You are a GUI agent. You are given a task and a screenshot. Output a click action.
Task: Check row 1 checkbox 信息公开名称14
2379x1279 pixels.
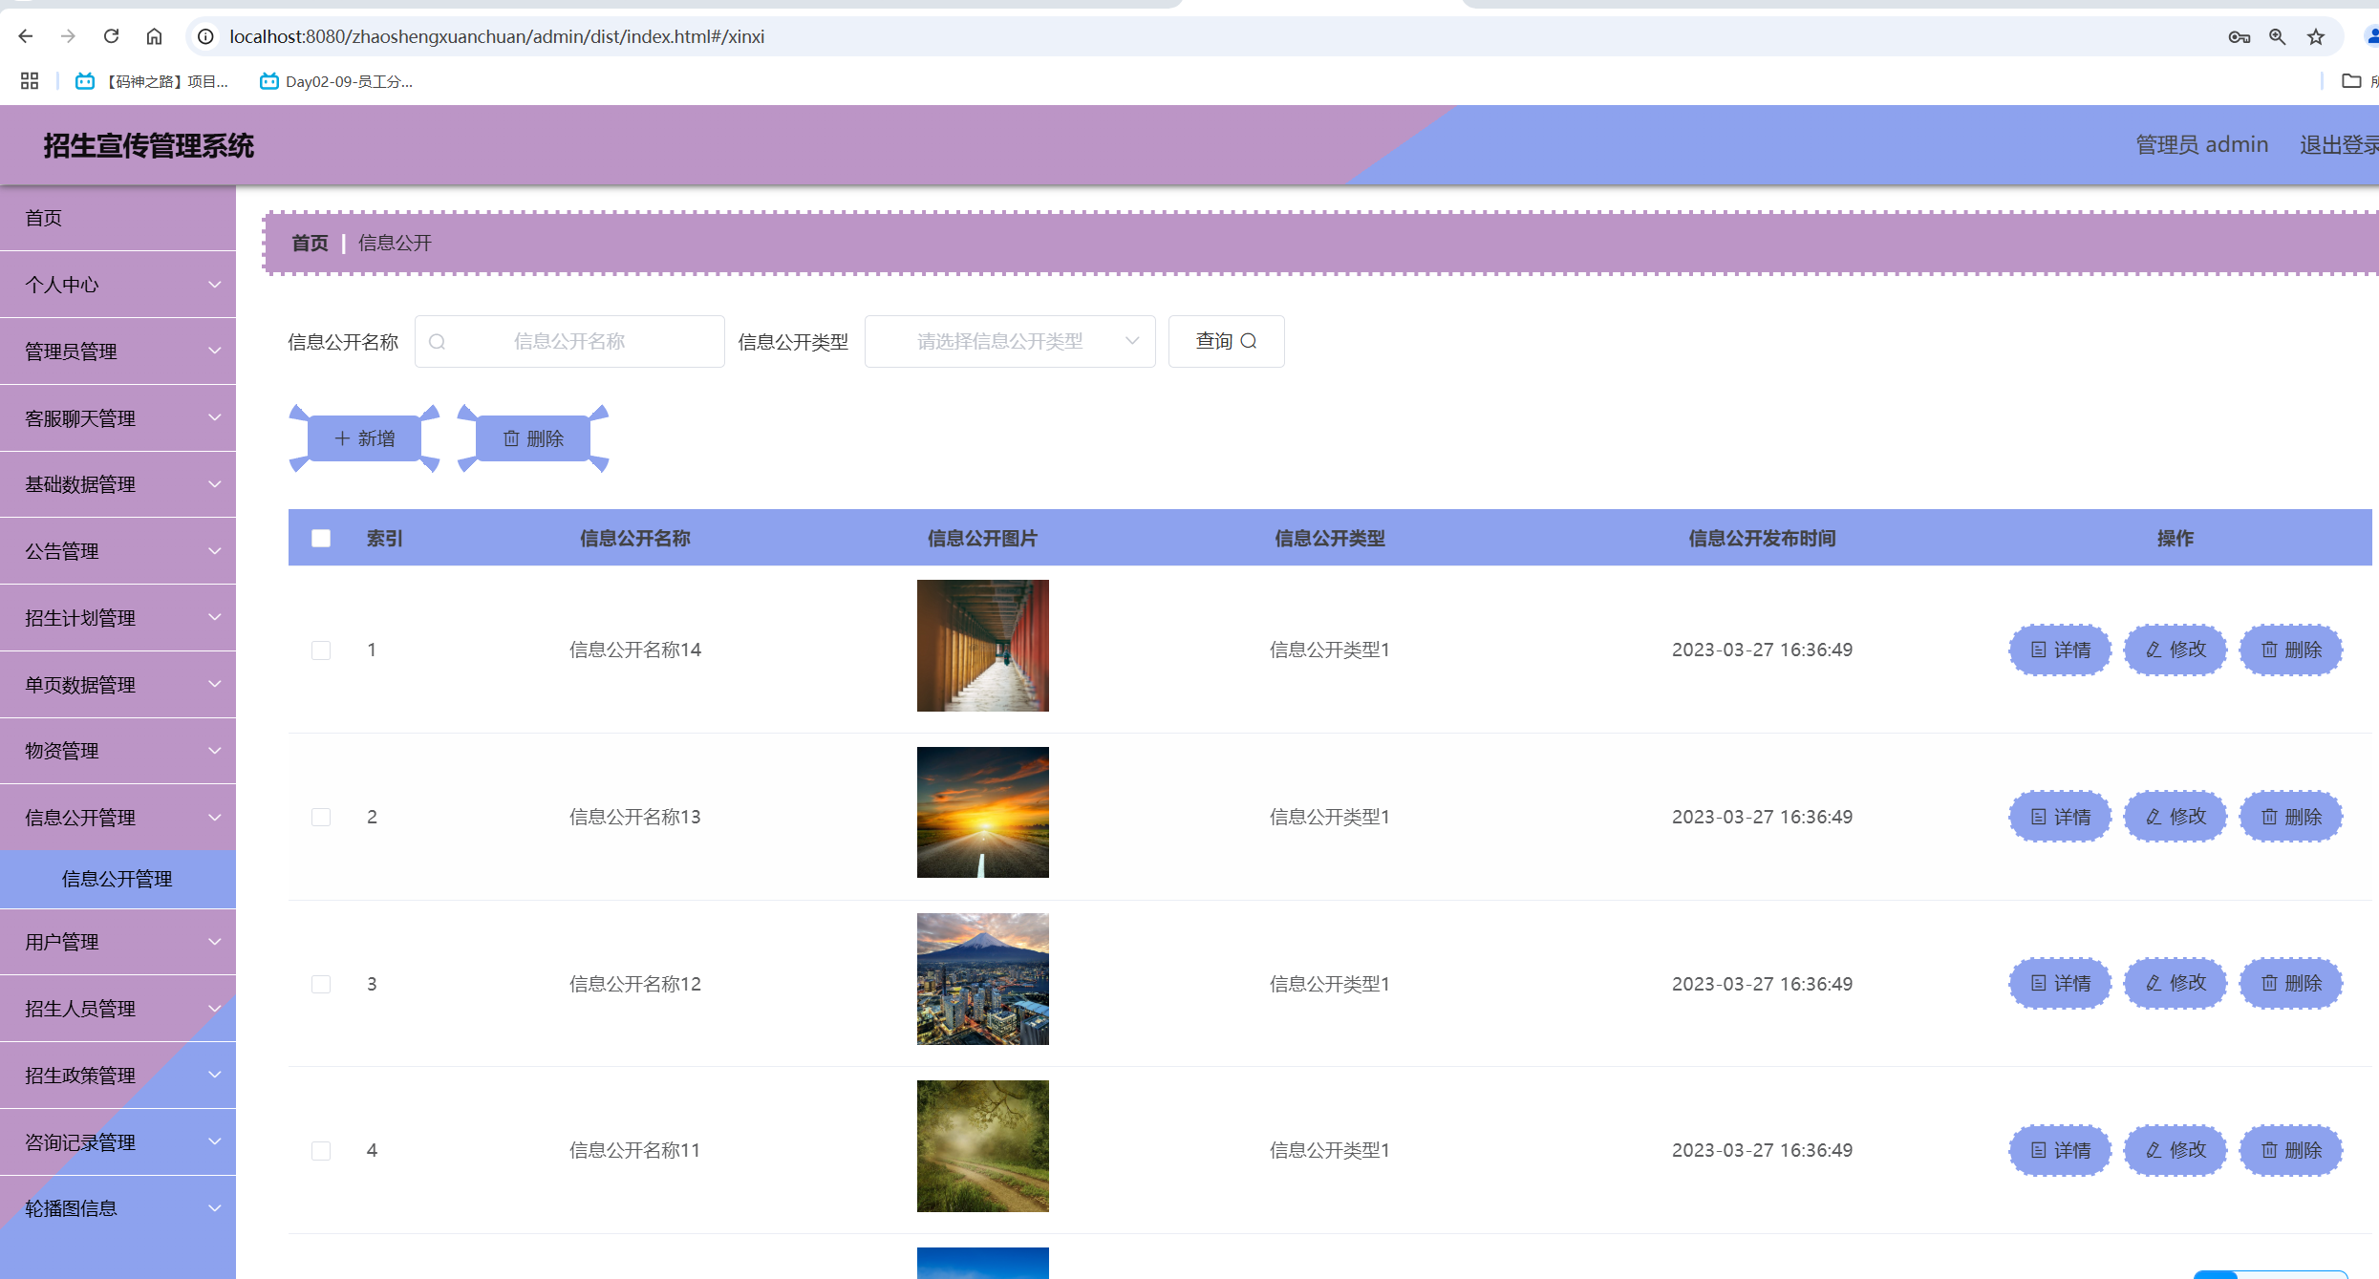tap(321, 650)
